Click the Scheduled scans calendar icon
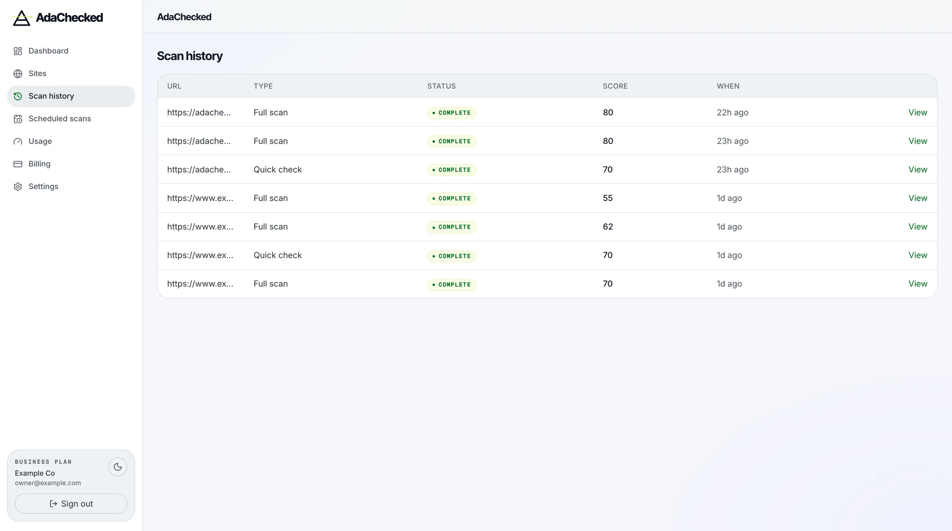952x531 pixels. (x=18, y=119)
